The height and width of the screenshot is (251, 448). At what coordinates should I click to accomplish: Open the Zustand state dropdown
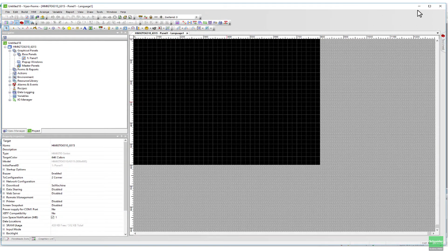coord(197,17)
